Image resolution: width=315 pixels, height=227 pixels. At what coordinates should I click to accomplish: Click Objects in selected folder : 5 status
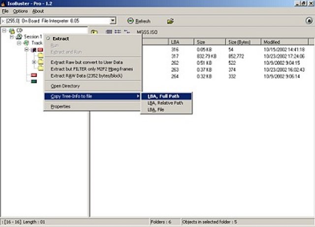(x=210, y=222)
